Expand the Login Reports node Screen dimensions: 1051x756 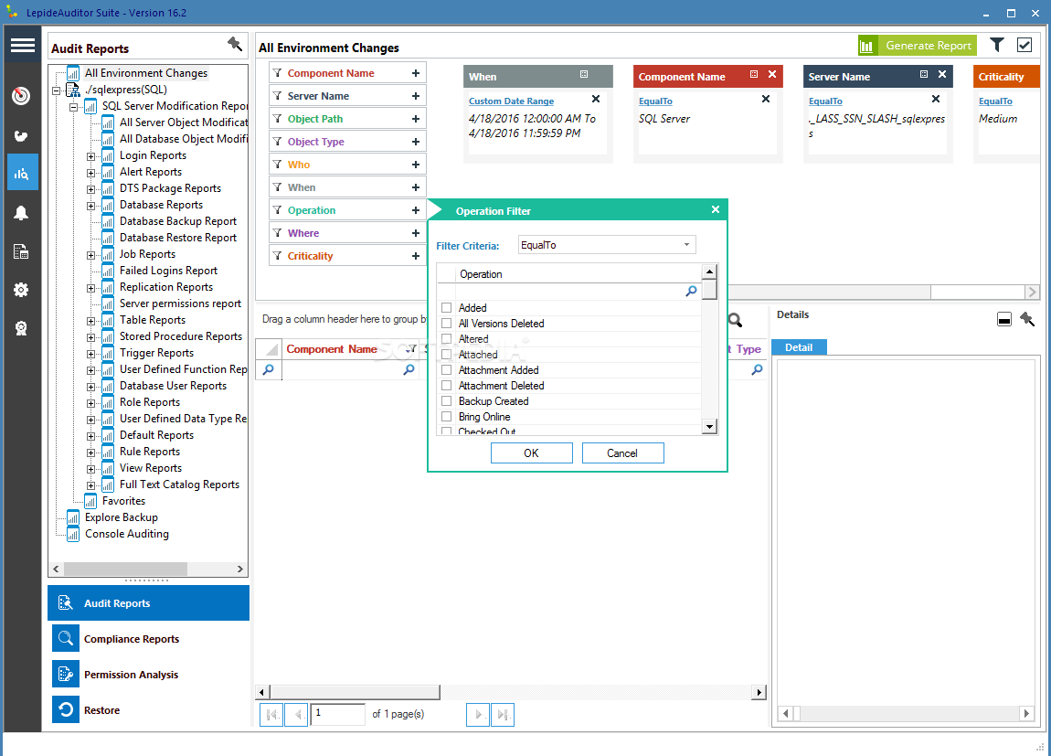click(90, 156)
